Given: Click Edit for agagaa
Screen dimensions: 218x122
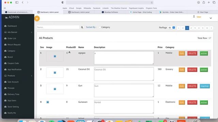Looking at the screenshot, I should click(182, 54).
